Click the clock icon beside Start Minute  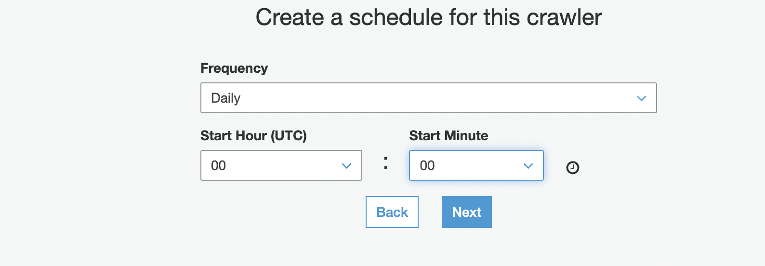click(572, 168)
